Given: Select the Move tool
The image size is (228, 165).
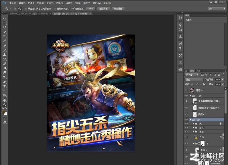Looking at the screenshot, I should coord(5,19).
